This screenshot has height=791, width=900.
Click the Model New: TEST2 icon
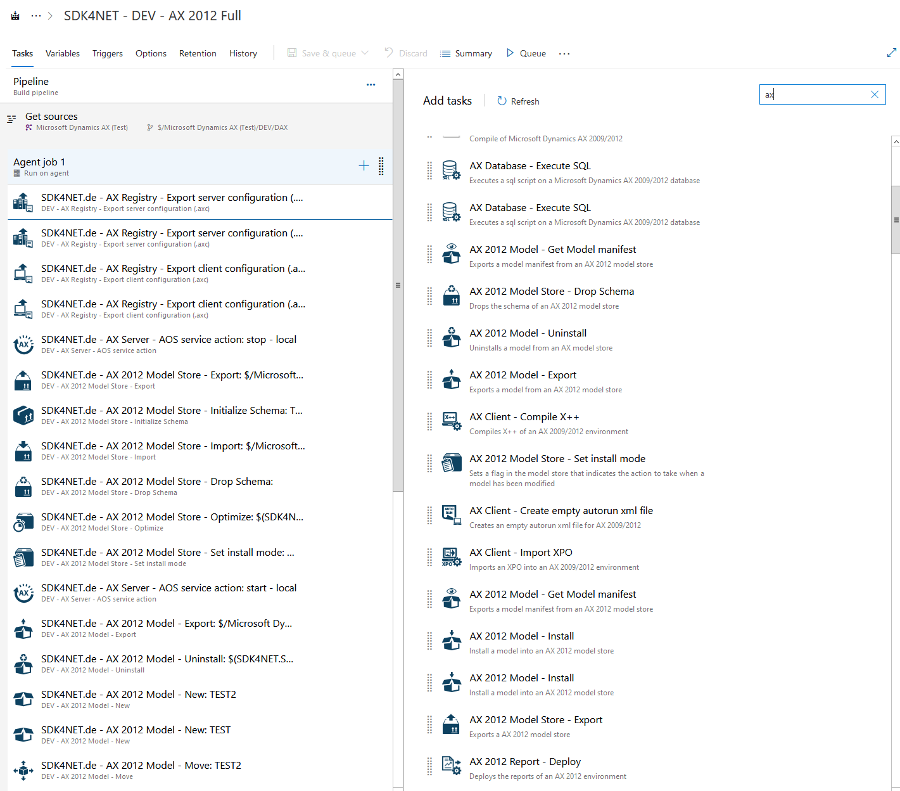point(23,699)
